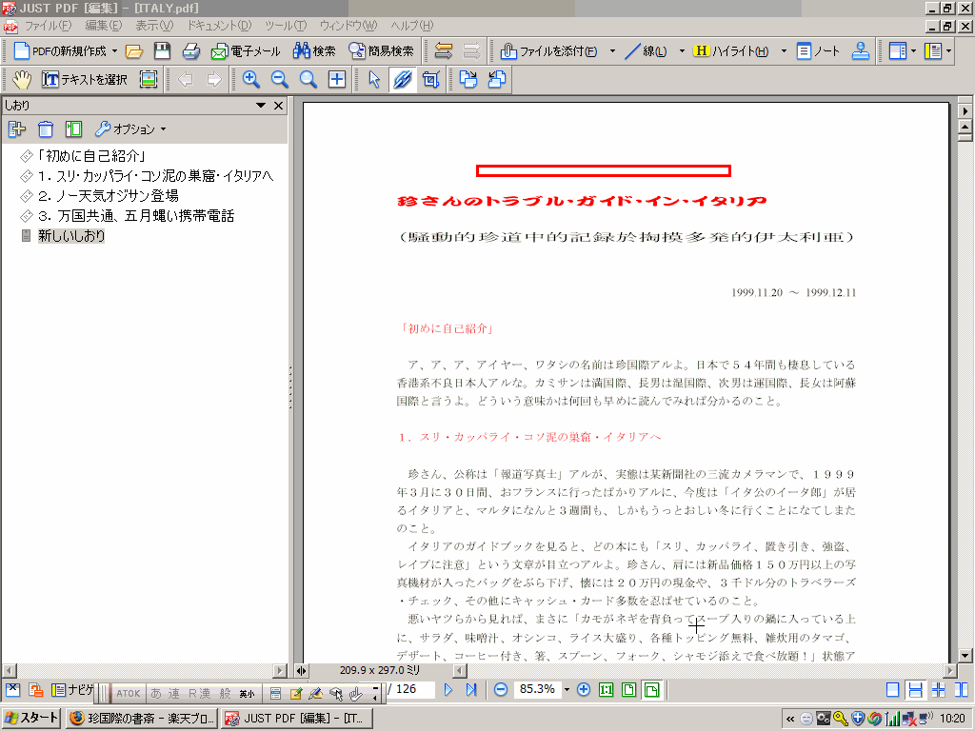Viewport: 975px width, 731px height.
Task: Open the ハイライト dropdown arrow
Action: click(x=784, y=51)
